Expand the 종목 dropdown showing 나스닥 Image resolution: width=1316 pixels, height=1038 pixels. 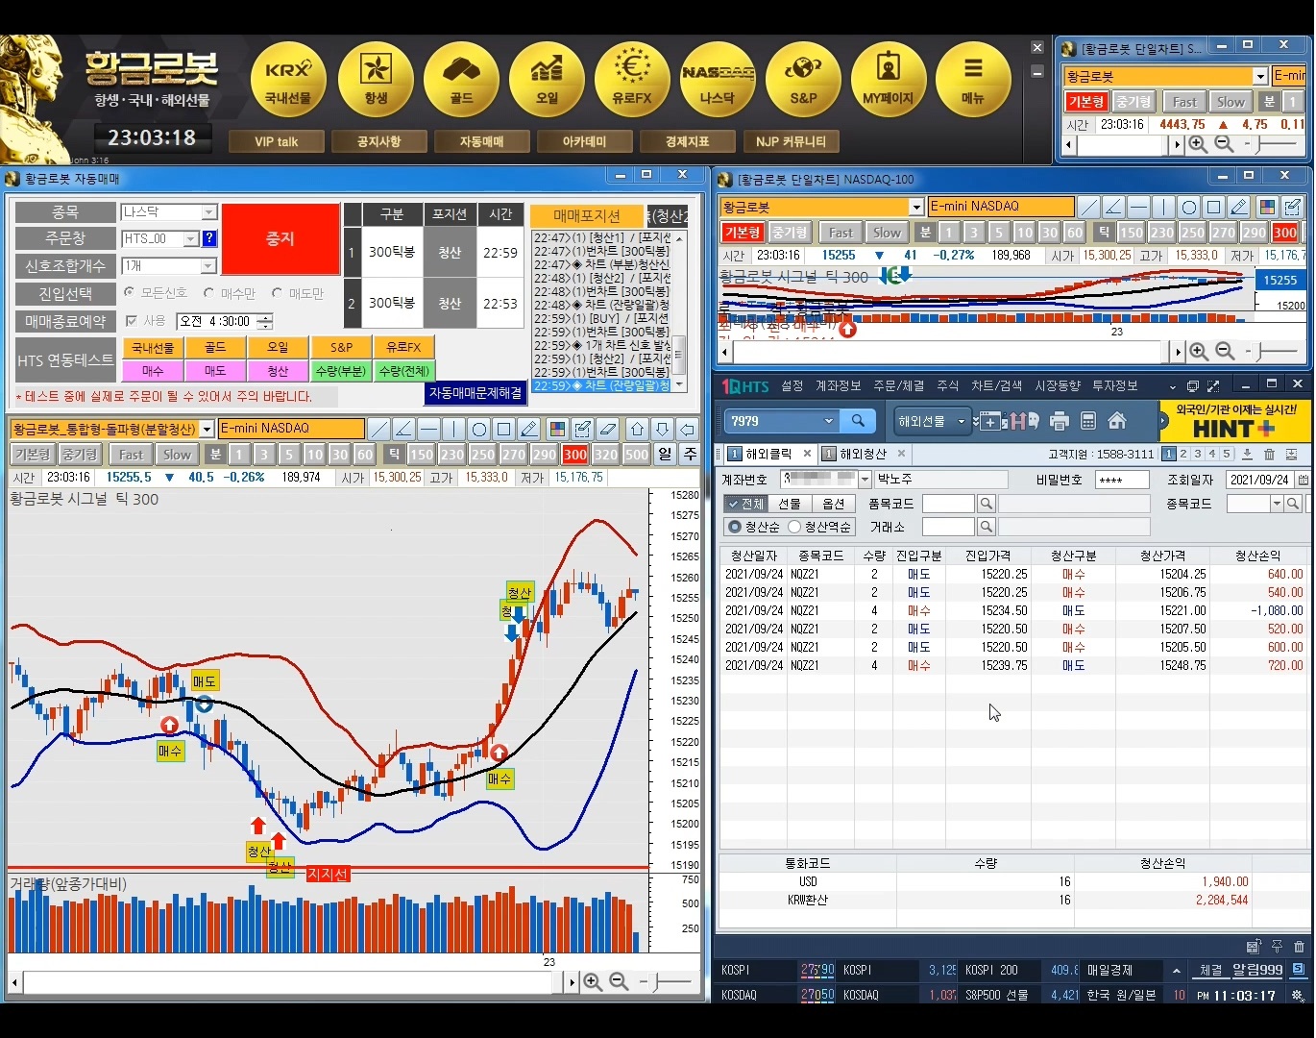[208, 212]
